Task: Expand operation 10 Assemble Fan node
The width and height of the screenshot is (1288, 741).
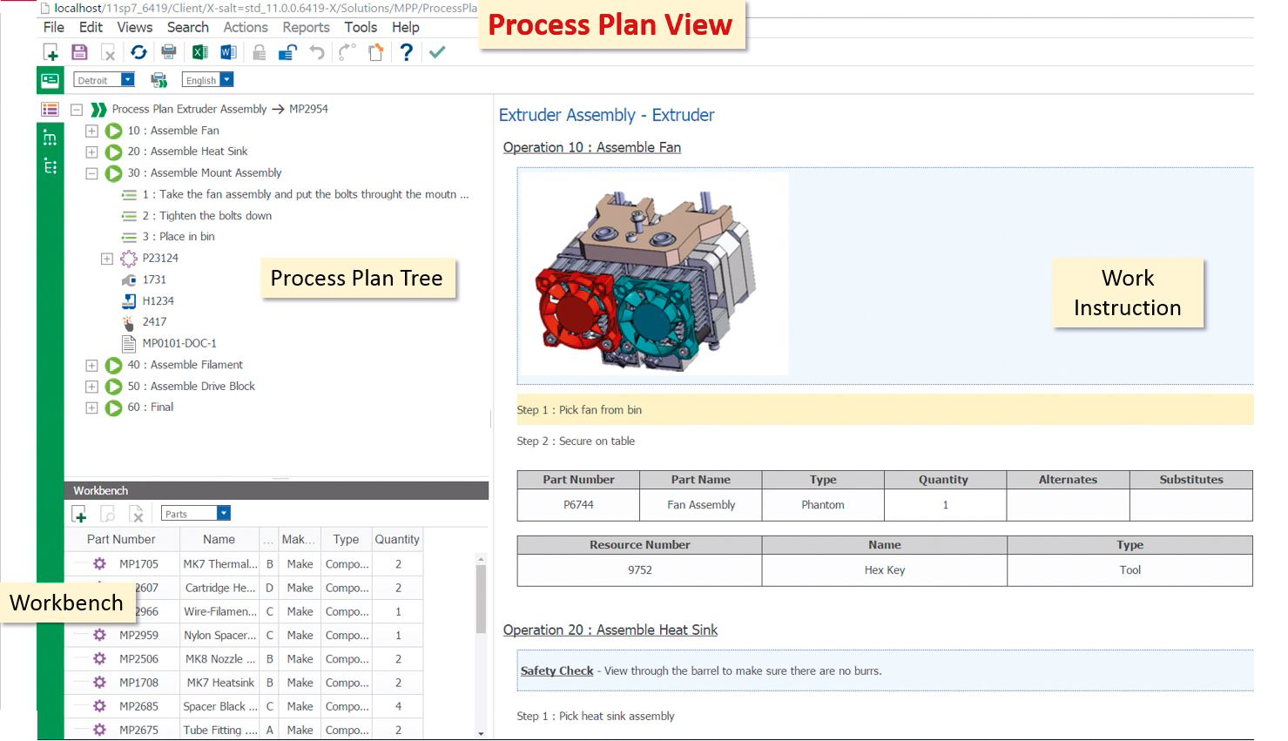Action: point(91,131)
